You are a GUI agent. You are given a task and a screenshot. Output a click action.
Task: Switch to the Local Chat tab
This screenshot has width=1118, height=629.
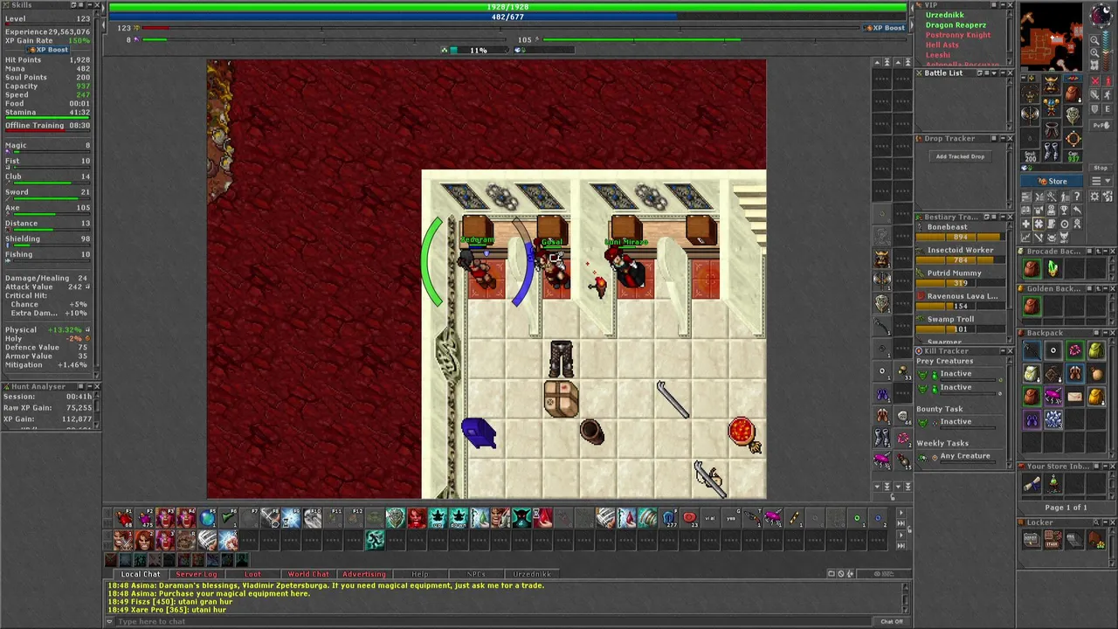141,574
